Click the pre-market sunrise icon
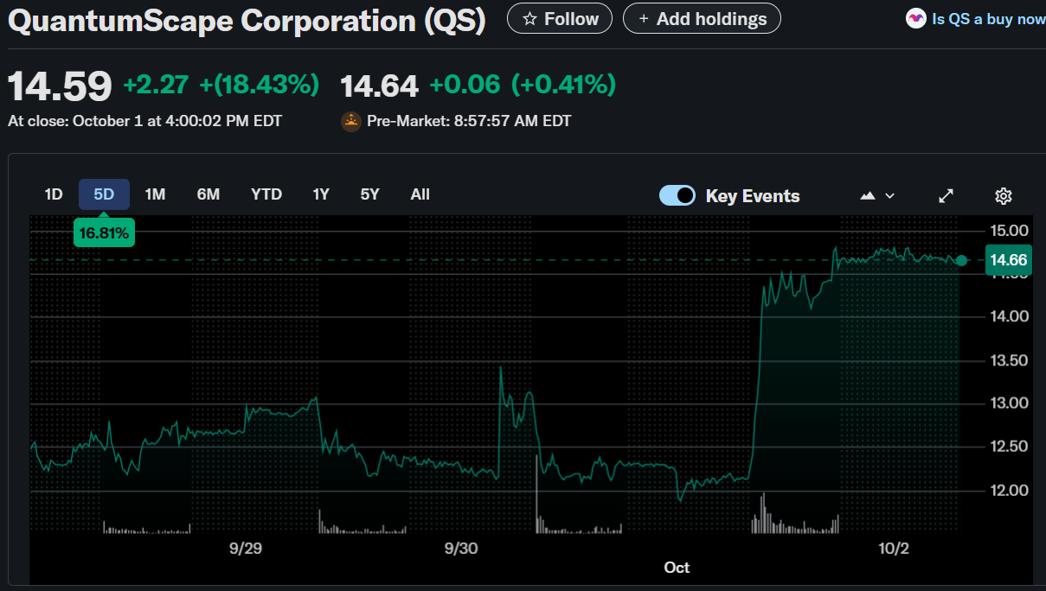The height and width of the screenshot is (591, 1046). (350, 122)
